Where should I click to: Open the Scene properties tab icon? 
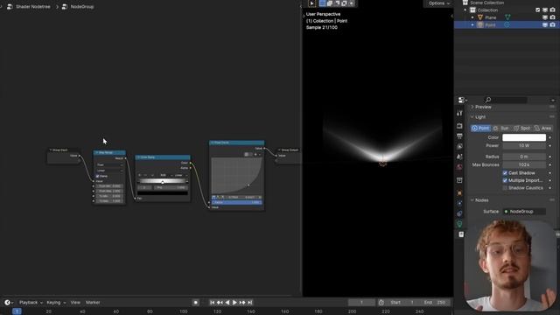459,157
